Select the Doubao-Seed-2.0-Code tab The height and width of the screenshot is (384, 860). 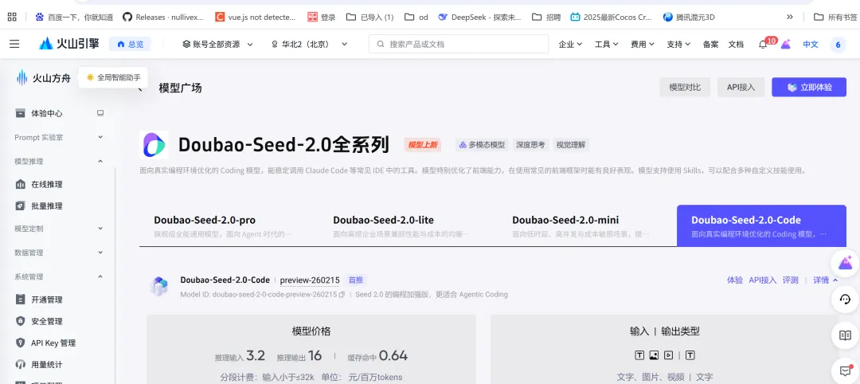coord(761,225)
